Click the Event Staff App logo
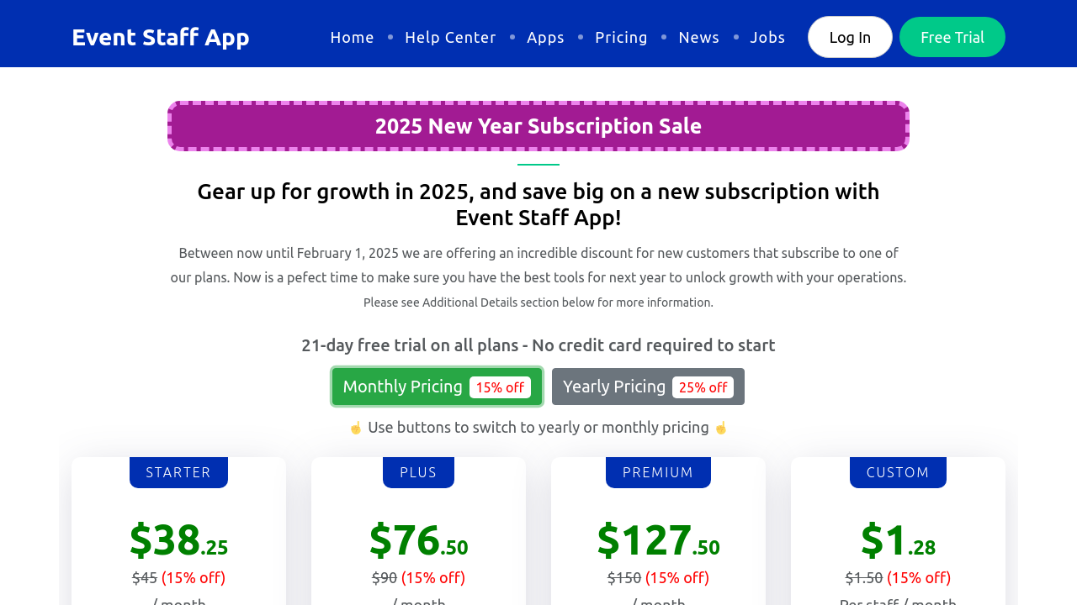Viewport: 1077px width, 605px height. pos(161,37)
